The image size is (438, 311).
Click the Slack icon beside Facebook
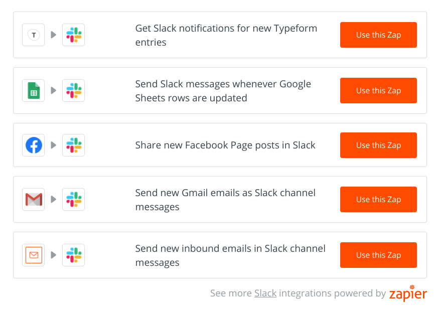pos(74,145)
